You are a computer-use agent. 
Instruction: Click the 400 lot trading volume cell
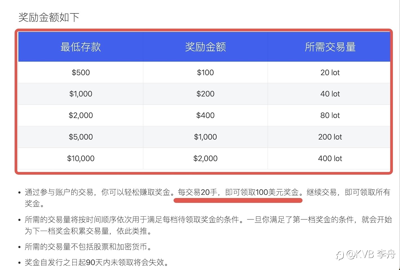[330, 158]
